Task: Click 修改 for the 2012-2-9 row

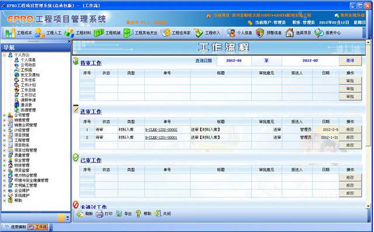Action: [x=350, y=130]
